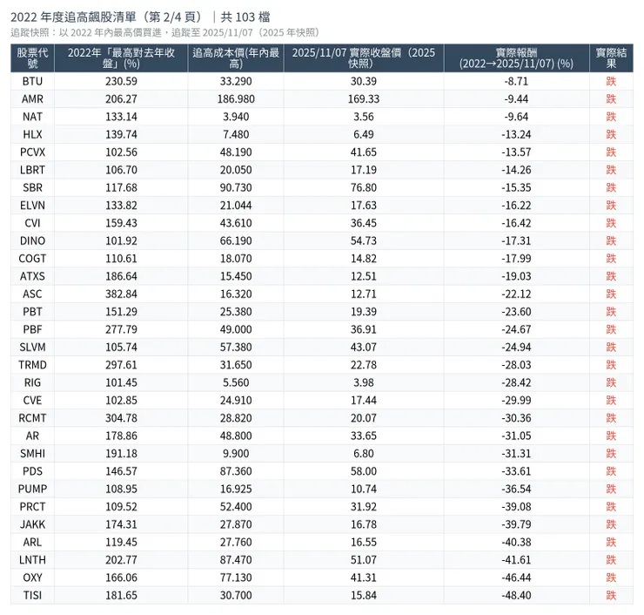Click the 3.56 closing price for NAT
The image size is (644, 615).
[364, 117]
